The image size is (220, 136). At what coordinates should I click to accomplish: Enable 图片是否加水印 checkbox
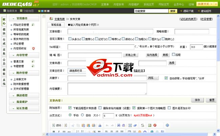pos(169,108)
